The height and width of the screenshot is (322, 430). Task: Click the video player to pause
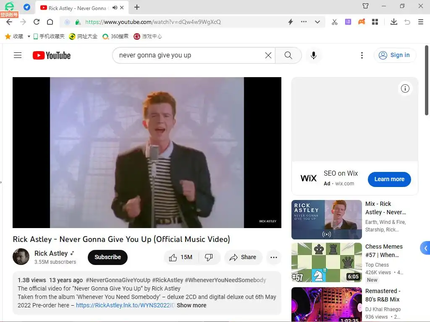(147, 153)
